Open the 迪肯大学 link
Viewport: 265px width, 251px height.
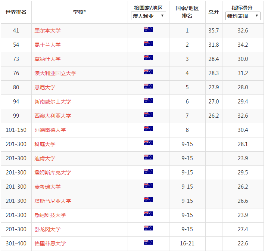tap(45, 158)
